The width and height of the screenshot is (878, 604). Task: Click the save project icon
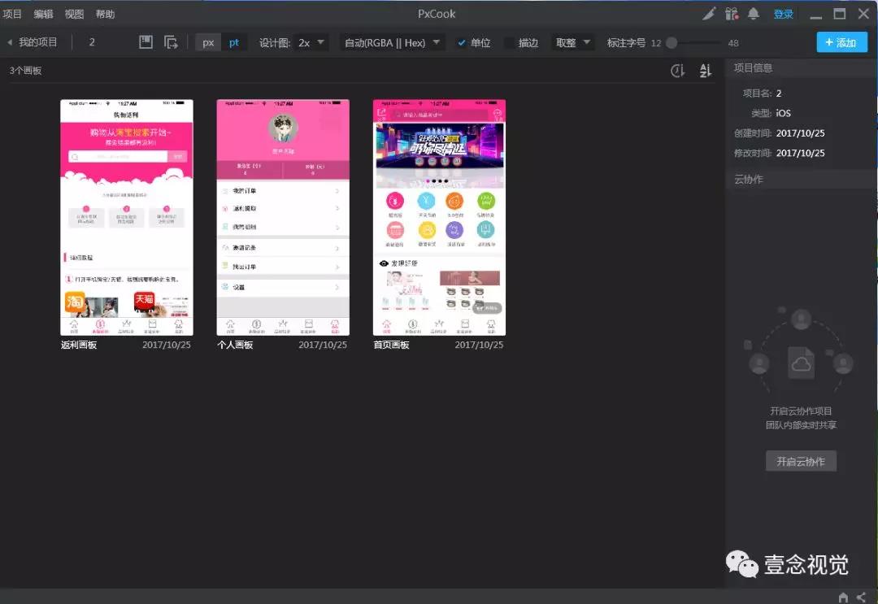click(146, 42)
